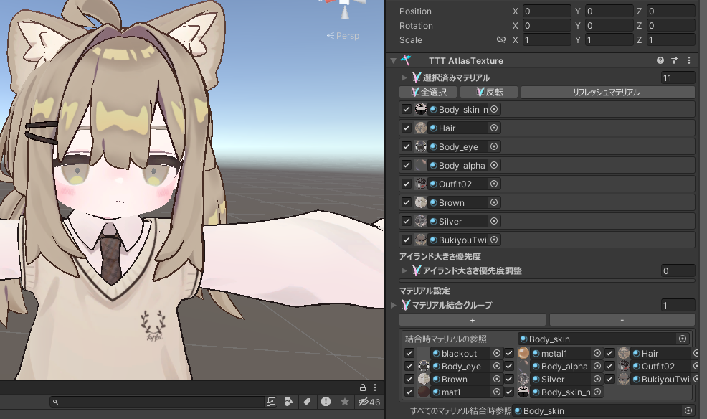
Task: Open TTT AtlasTexture help reference icon
Action: [x=660, y=61]
